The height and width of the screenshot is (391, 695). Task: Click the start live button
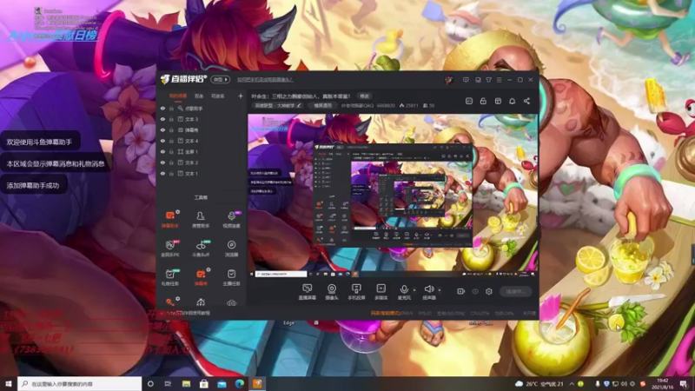[x=515, y=292]
